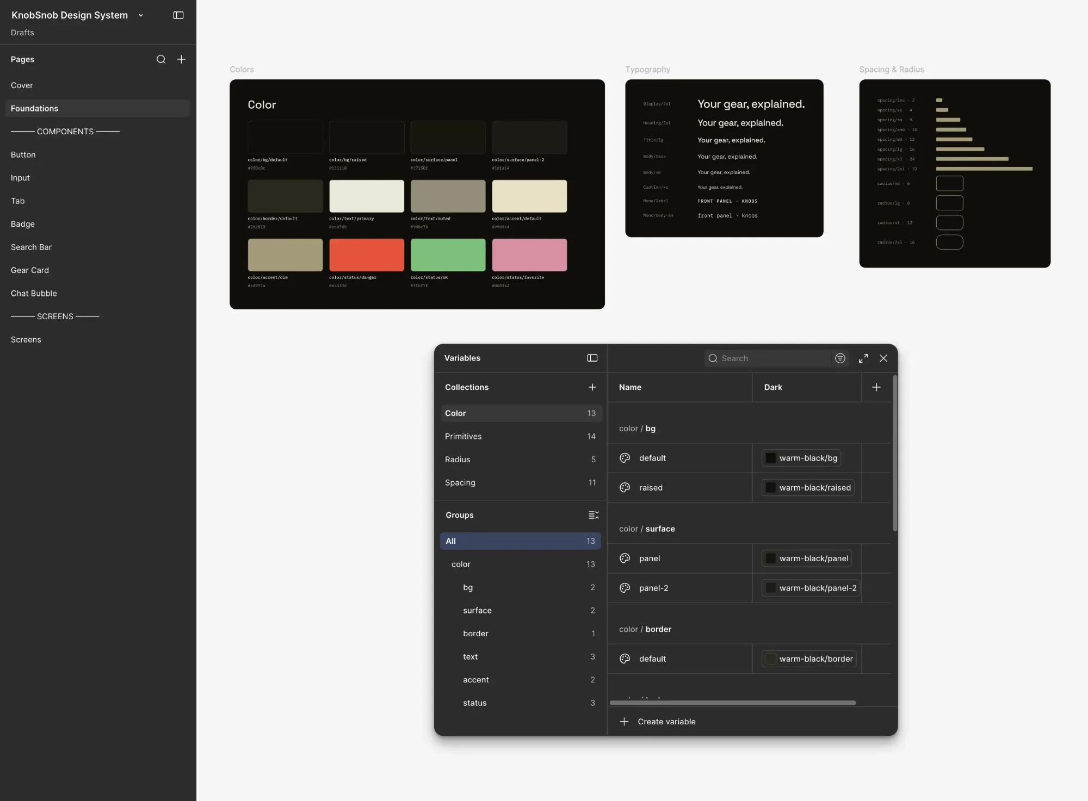Screen dimensions: 1088x801
Task: Click the color icon of bg default variable
Action: 625,458
